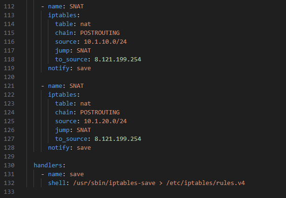The height and width of the screenshot is (198, 286).
Task: Click 'jump: SNAT' on line 126
Action: click(x=73, y=130)
